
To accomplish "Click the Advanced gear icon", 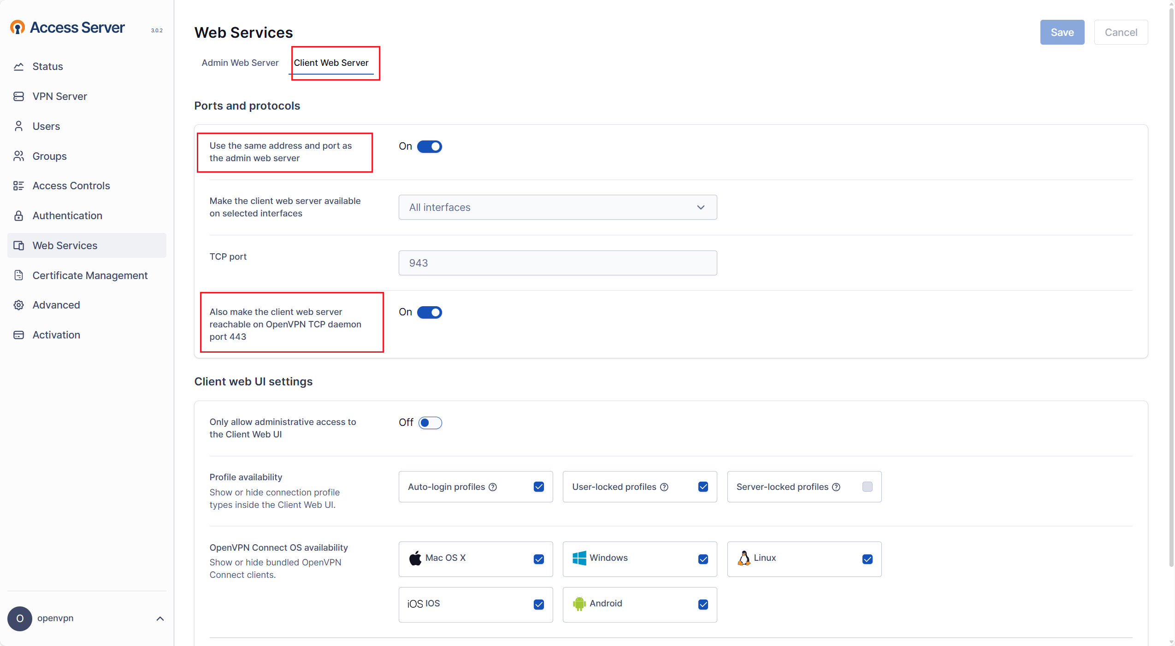I will [18, 305].
